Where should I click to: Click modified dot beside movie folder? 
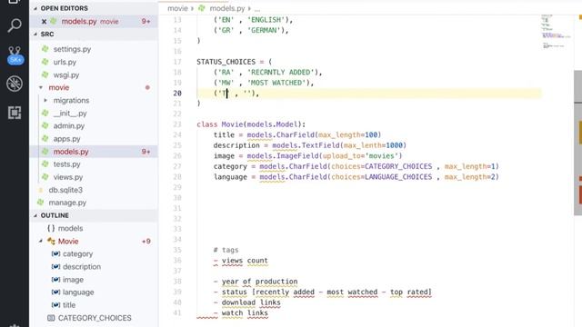click(x=147, y=87)
